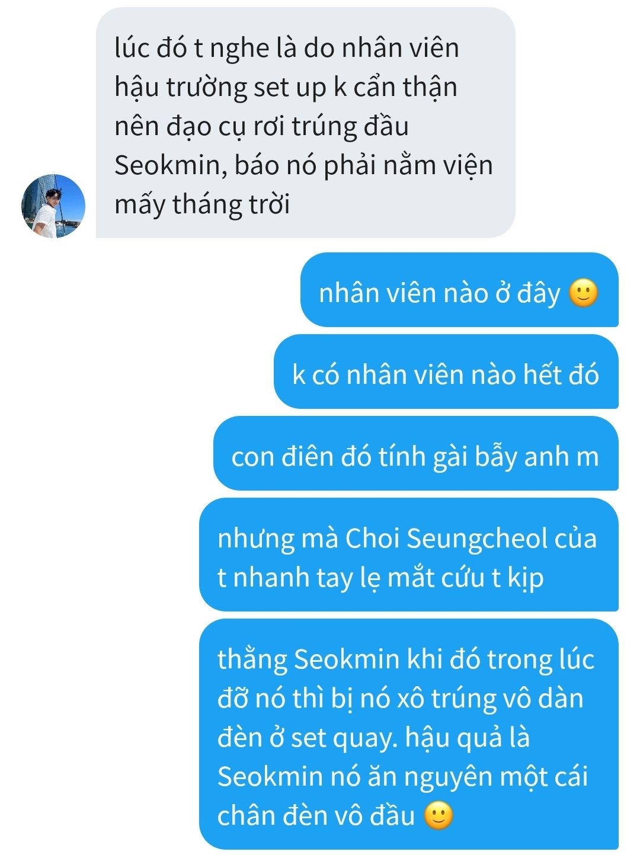640x855 pixels.
Task: Click "mấy tháng trời" on the gray message's last line
Action: 202,205
